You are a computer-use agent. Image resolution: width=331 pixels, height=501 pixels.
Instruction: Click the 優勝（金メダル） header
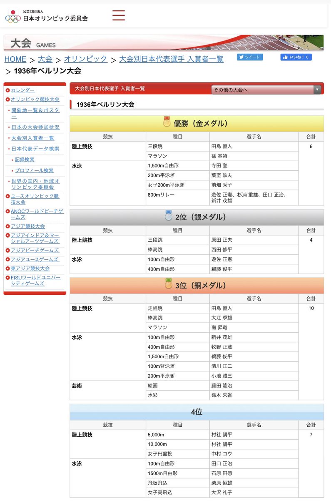[197, 124]
